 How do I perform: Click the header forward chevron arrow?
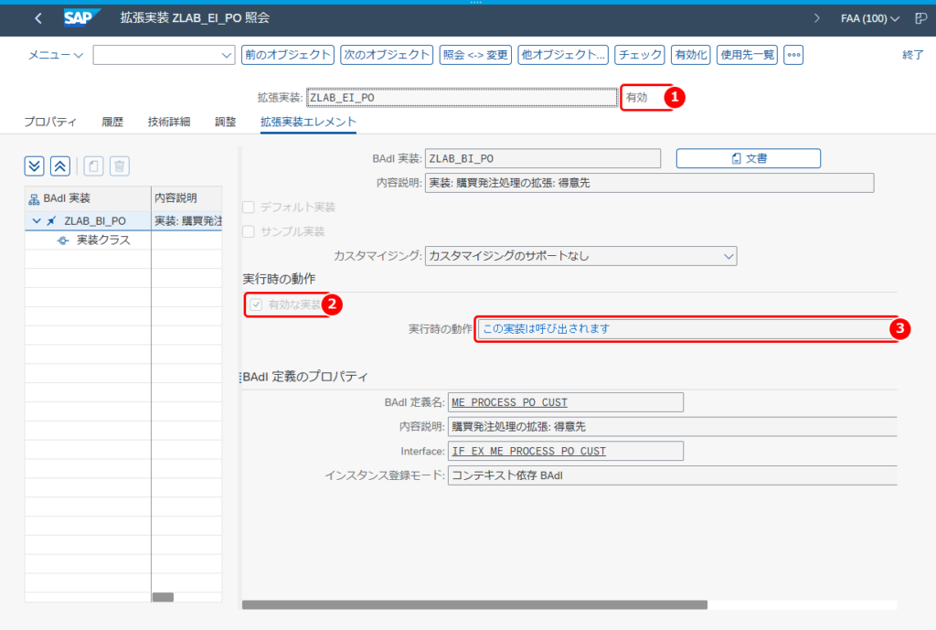pyautogui.click(x=816, y=18)
